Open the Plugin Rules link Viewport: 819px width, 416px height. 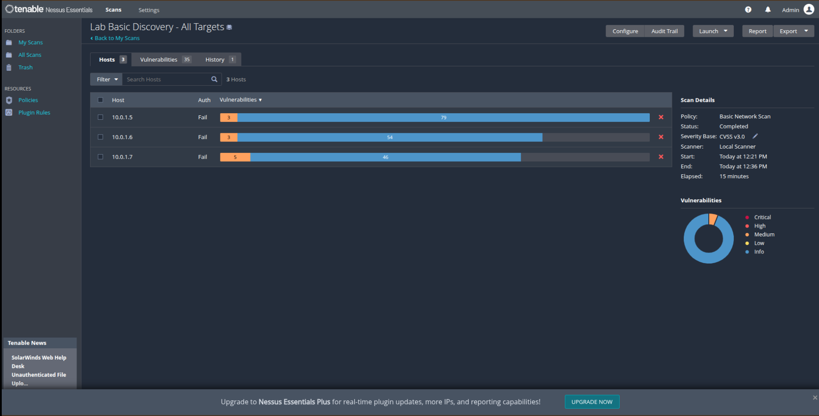[34, 112]
